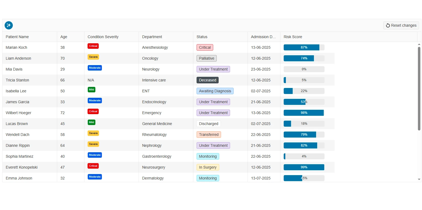422x210 pixels.
Task: Select the Transferred badge for Wendell Dach
Action: [209, 135]
